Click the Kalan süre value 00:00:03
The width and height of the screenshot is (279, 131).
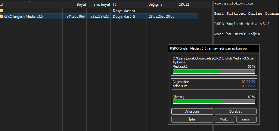tap(248, 86)
